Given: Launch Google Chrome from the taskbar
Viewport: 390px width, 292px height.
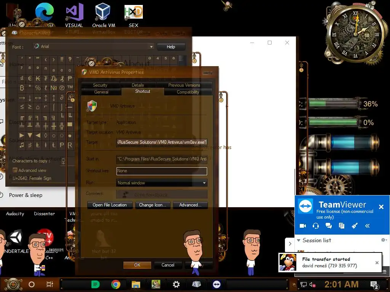Looking at the screenshot, I should (116, 284).
